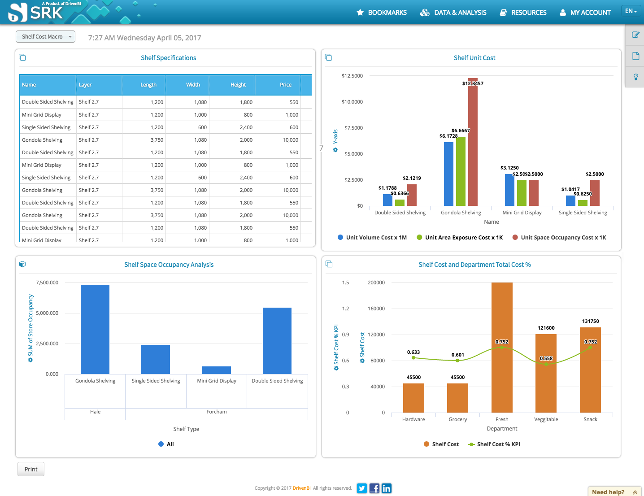644x496 pixels.
Task: Click the orange Shelf Cost legend swatch
Action: coord(426,444)
